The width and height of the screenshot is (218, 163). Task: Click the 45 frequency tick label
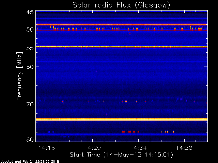pyautogui.click(x=30, y=13)
